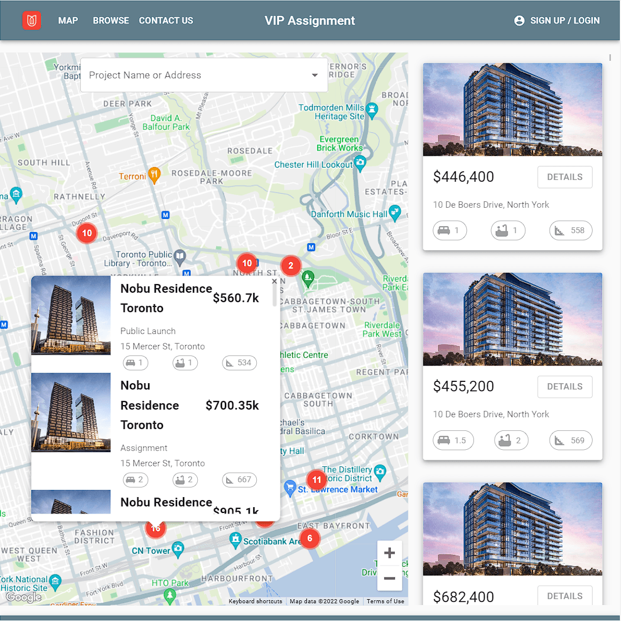The width and height of the screenshot is (621, 621).
Task: Zoom out the map with minus button
Action: (x=390, y=578)
